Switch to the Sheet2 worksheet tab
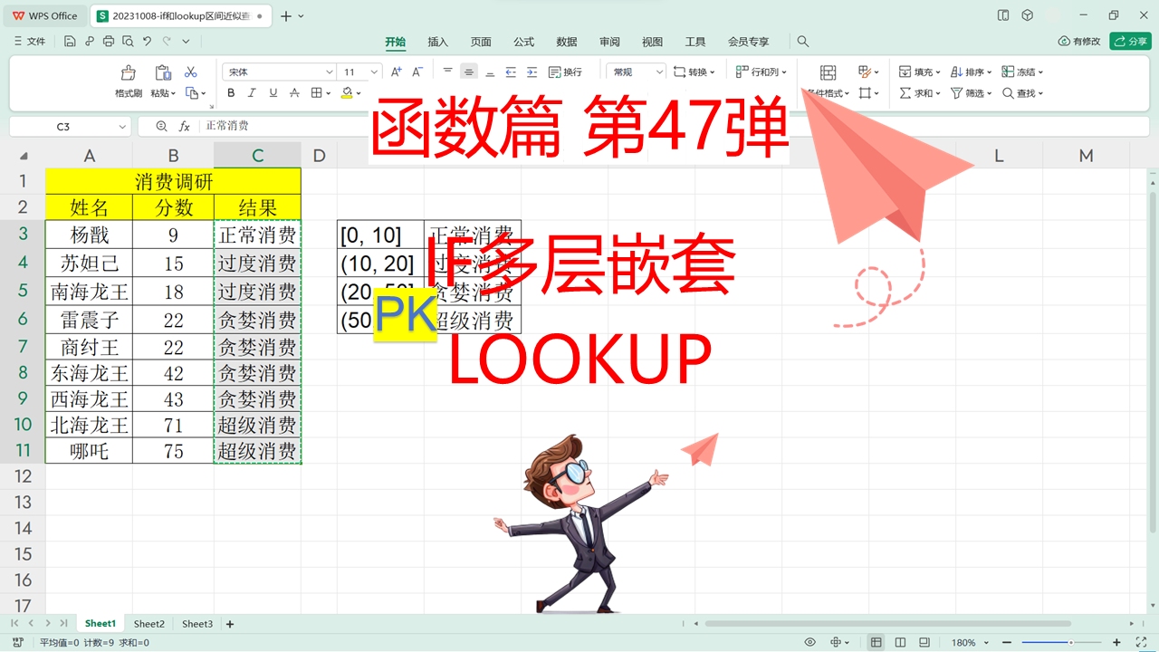This screenshot has width=1159, height=652. pyautogui.click(x=148, y=623)
